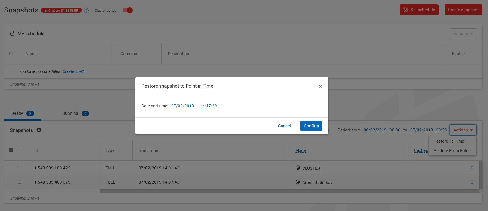Click the Command column header
Viewport: 488px width, 211px height.
pyautogui.click(x=130, y=54)
